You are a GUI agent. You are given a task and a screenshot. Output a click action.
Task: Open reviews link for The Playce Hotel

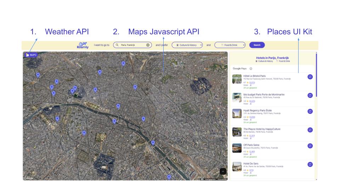(x=252, y=135)
